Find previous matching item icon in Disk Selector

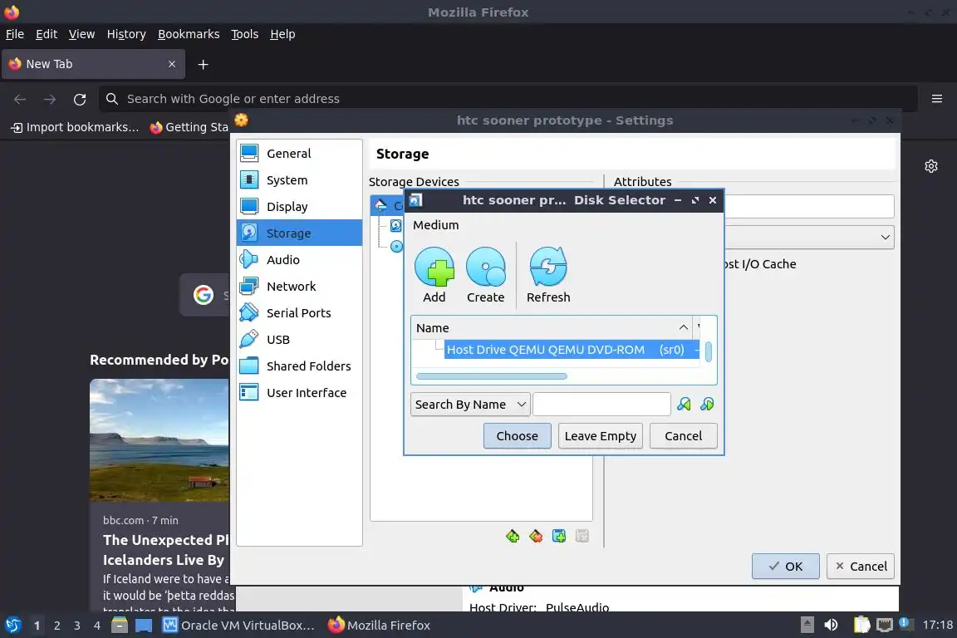tap(684, 405)
